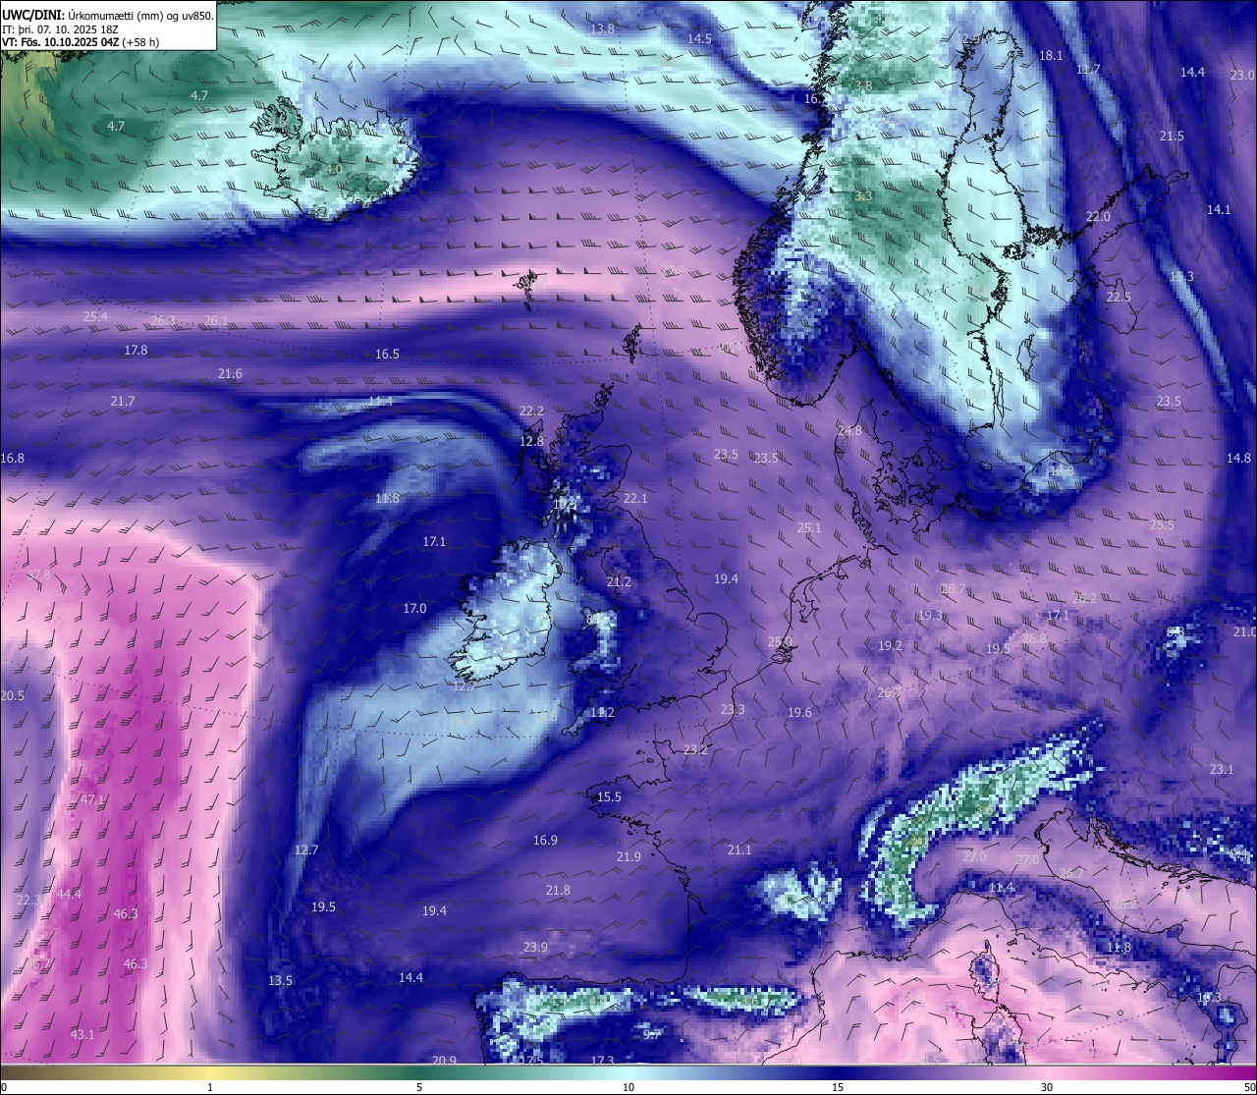
Task: Click the 19.6 value label
Action: (799, 712)
